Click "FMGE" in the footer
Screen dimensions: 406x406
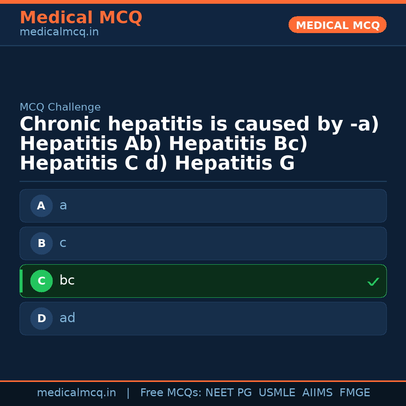(x=354, y=393)
